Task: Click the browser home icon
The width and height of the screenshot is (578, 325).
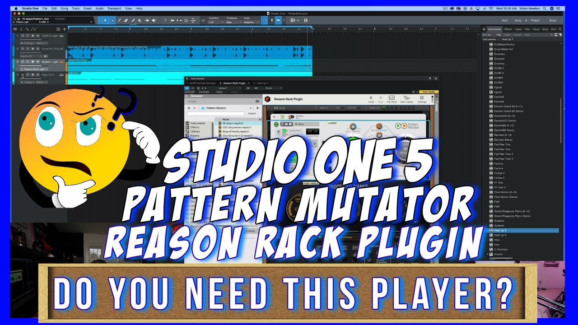Action: pyautogui.click(x=484, y=29)
